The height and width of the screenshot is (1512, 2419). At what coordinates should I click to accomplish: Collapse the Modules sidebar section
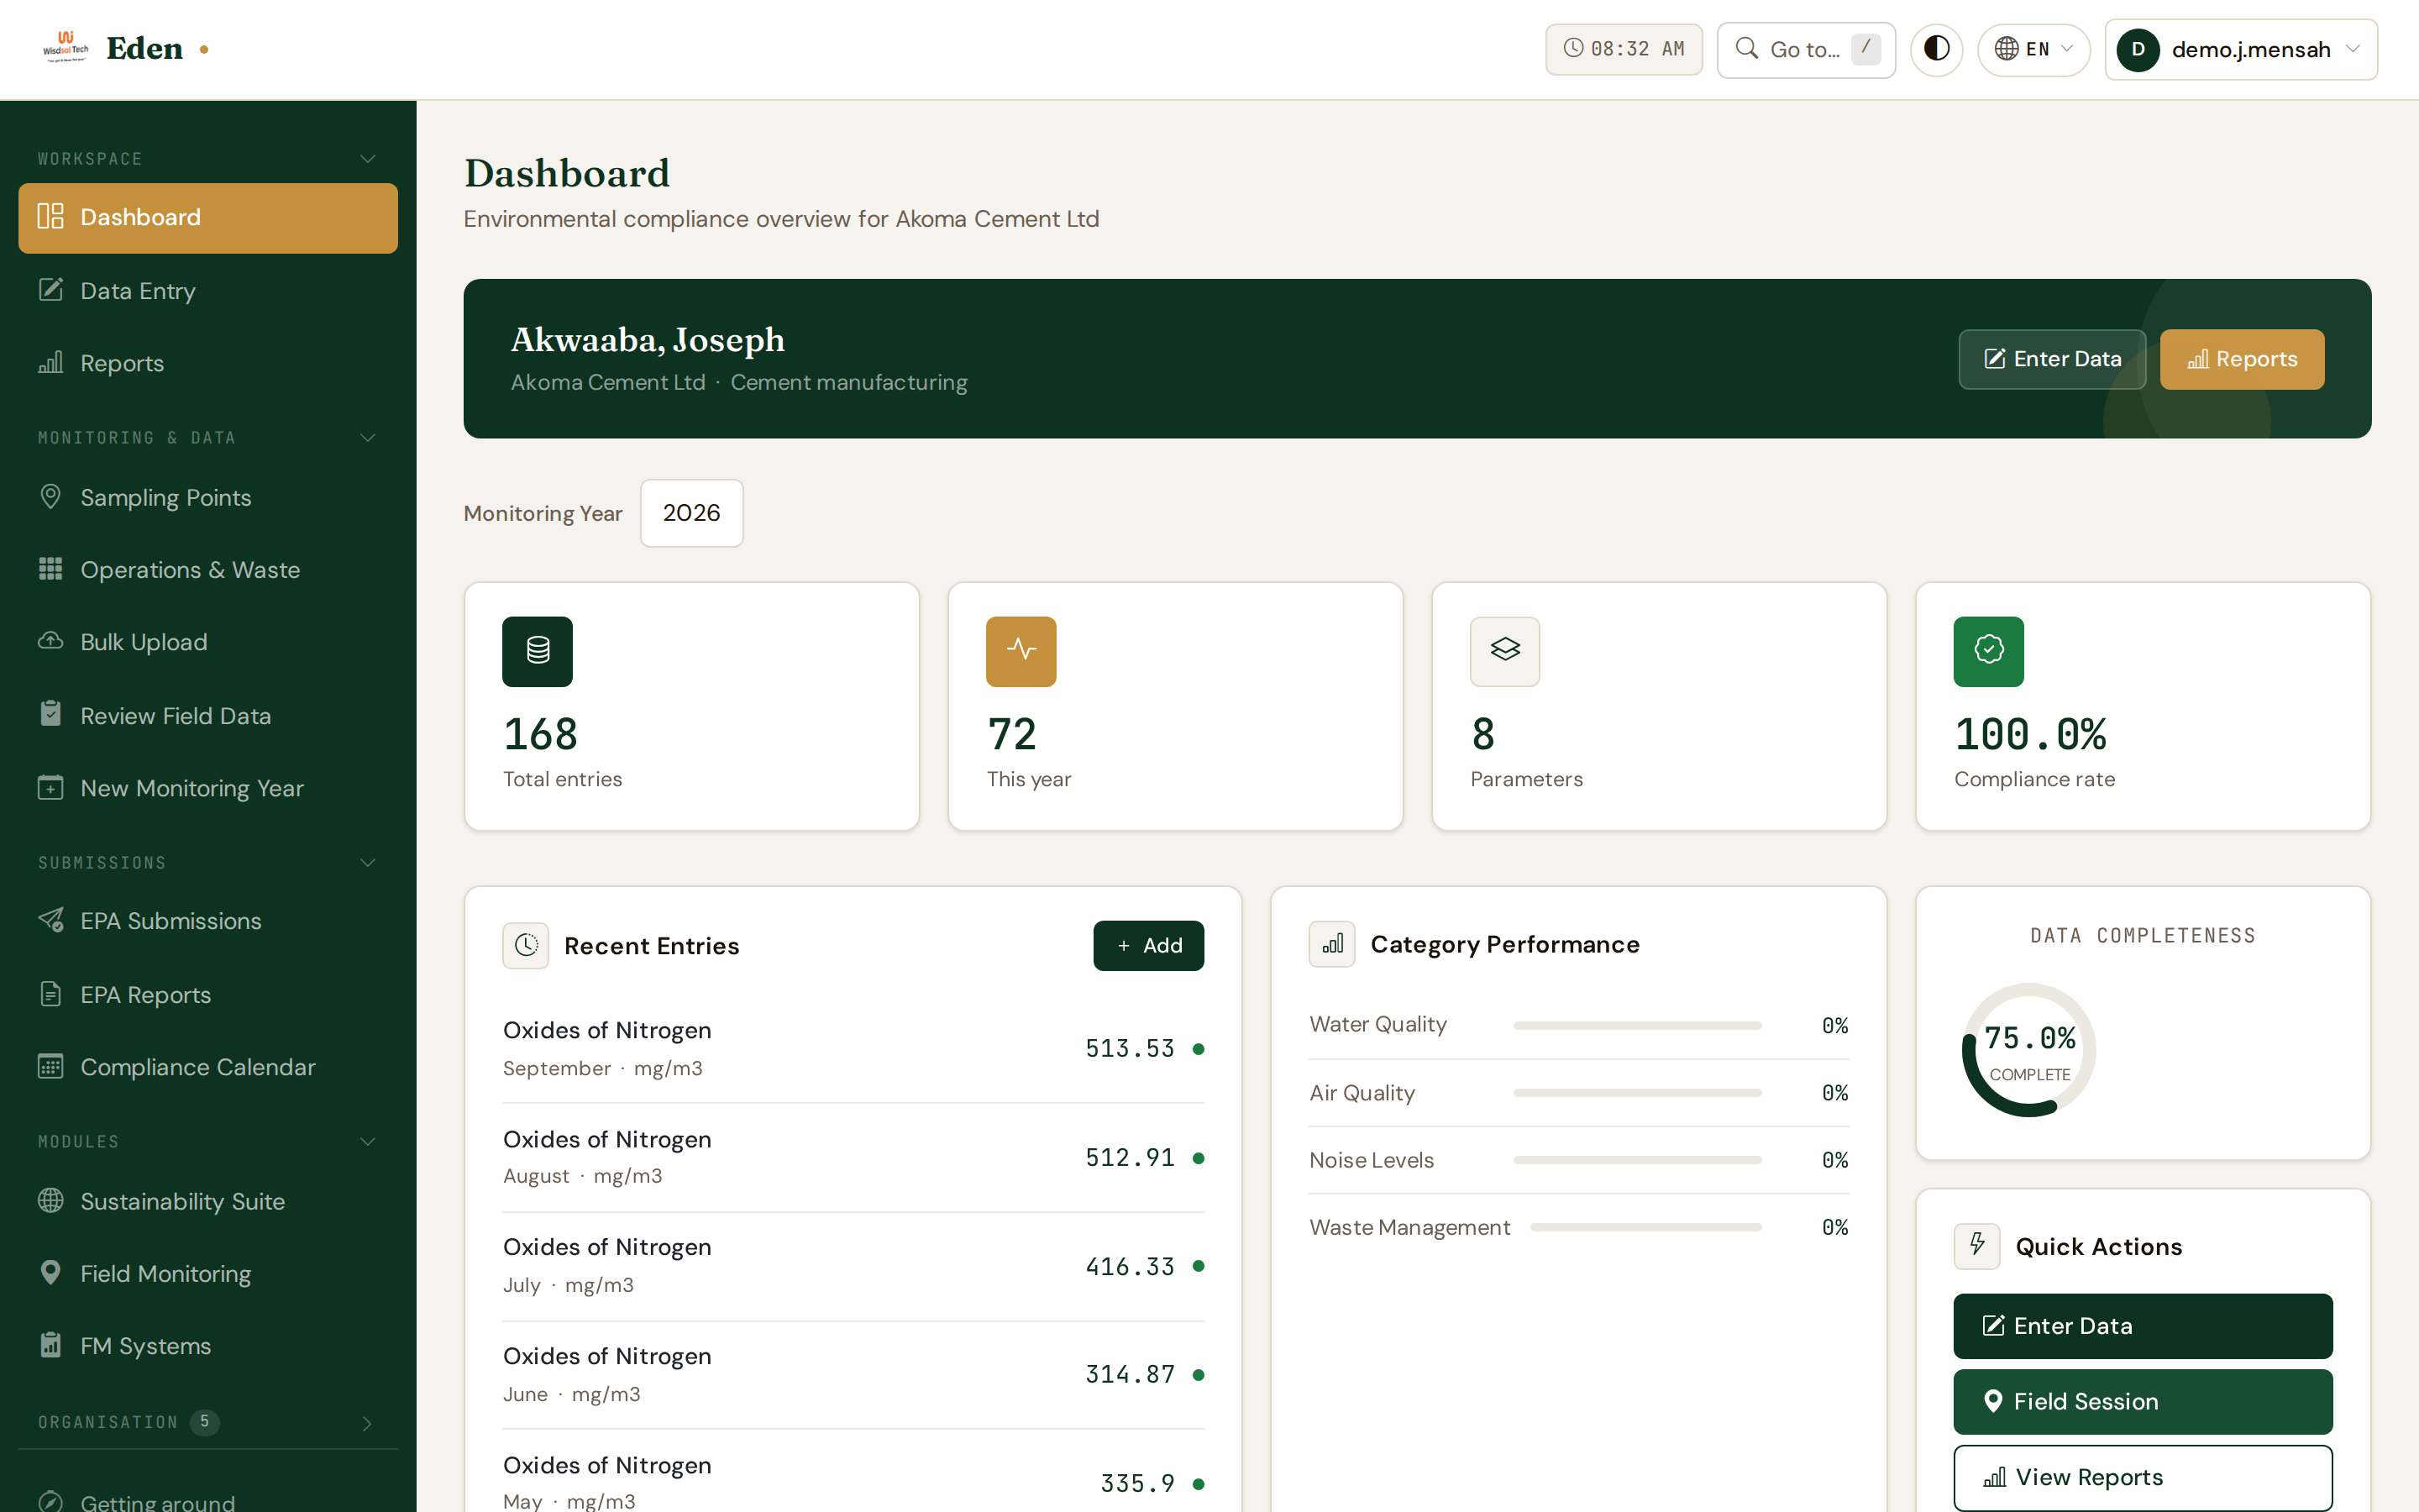(208, 1142)
